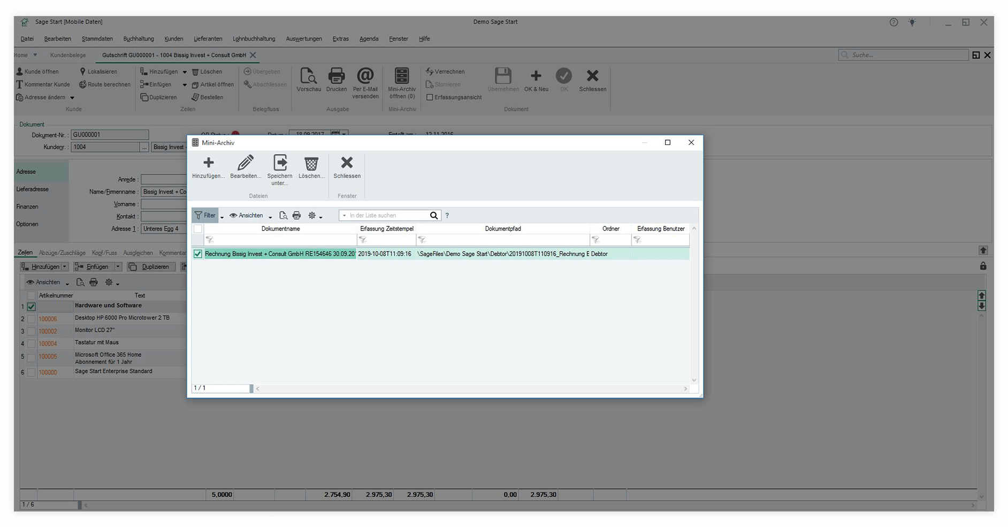Open search field dropdown arrow in Mini-Archiv

[344, 216]
